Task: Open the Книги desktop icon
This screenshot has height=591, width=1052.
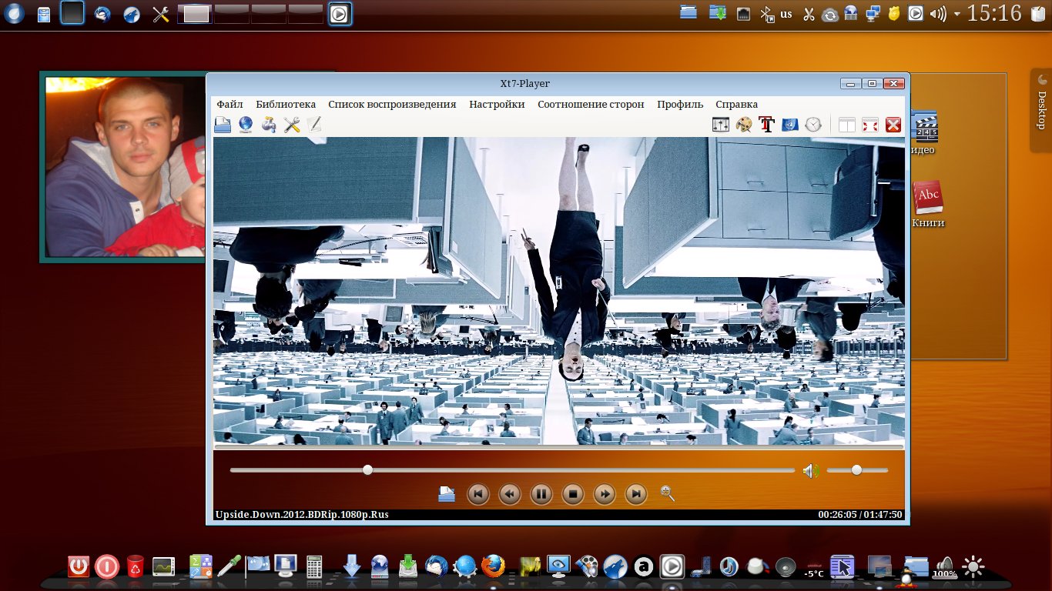Action: (928, 205)
